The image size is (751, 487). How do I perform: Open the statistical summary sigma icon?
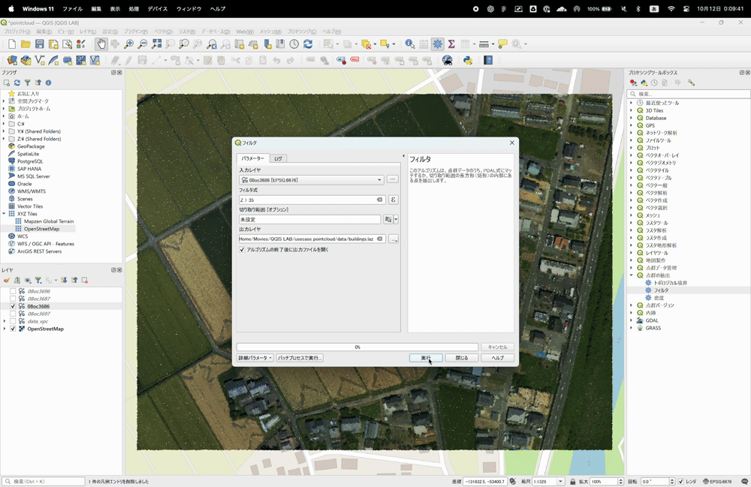pos(451,44)
